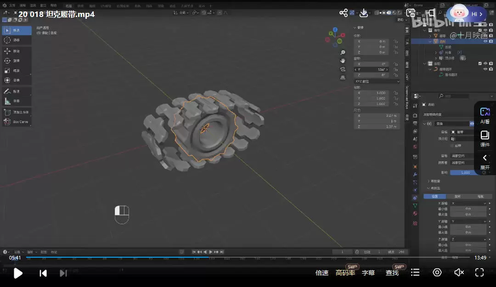Select the 位置 Location tab in Map To
The height and width of the screenshot is (287, 496).
pos(435,196)
